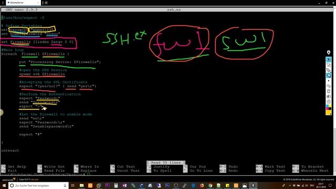Click the 'Uncut Text' nano shortcut
Viewport: 336px width, 189px height.
pos(125,171)
